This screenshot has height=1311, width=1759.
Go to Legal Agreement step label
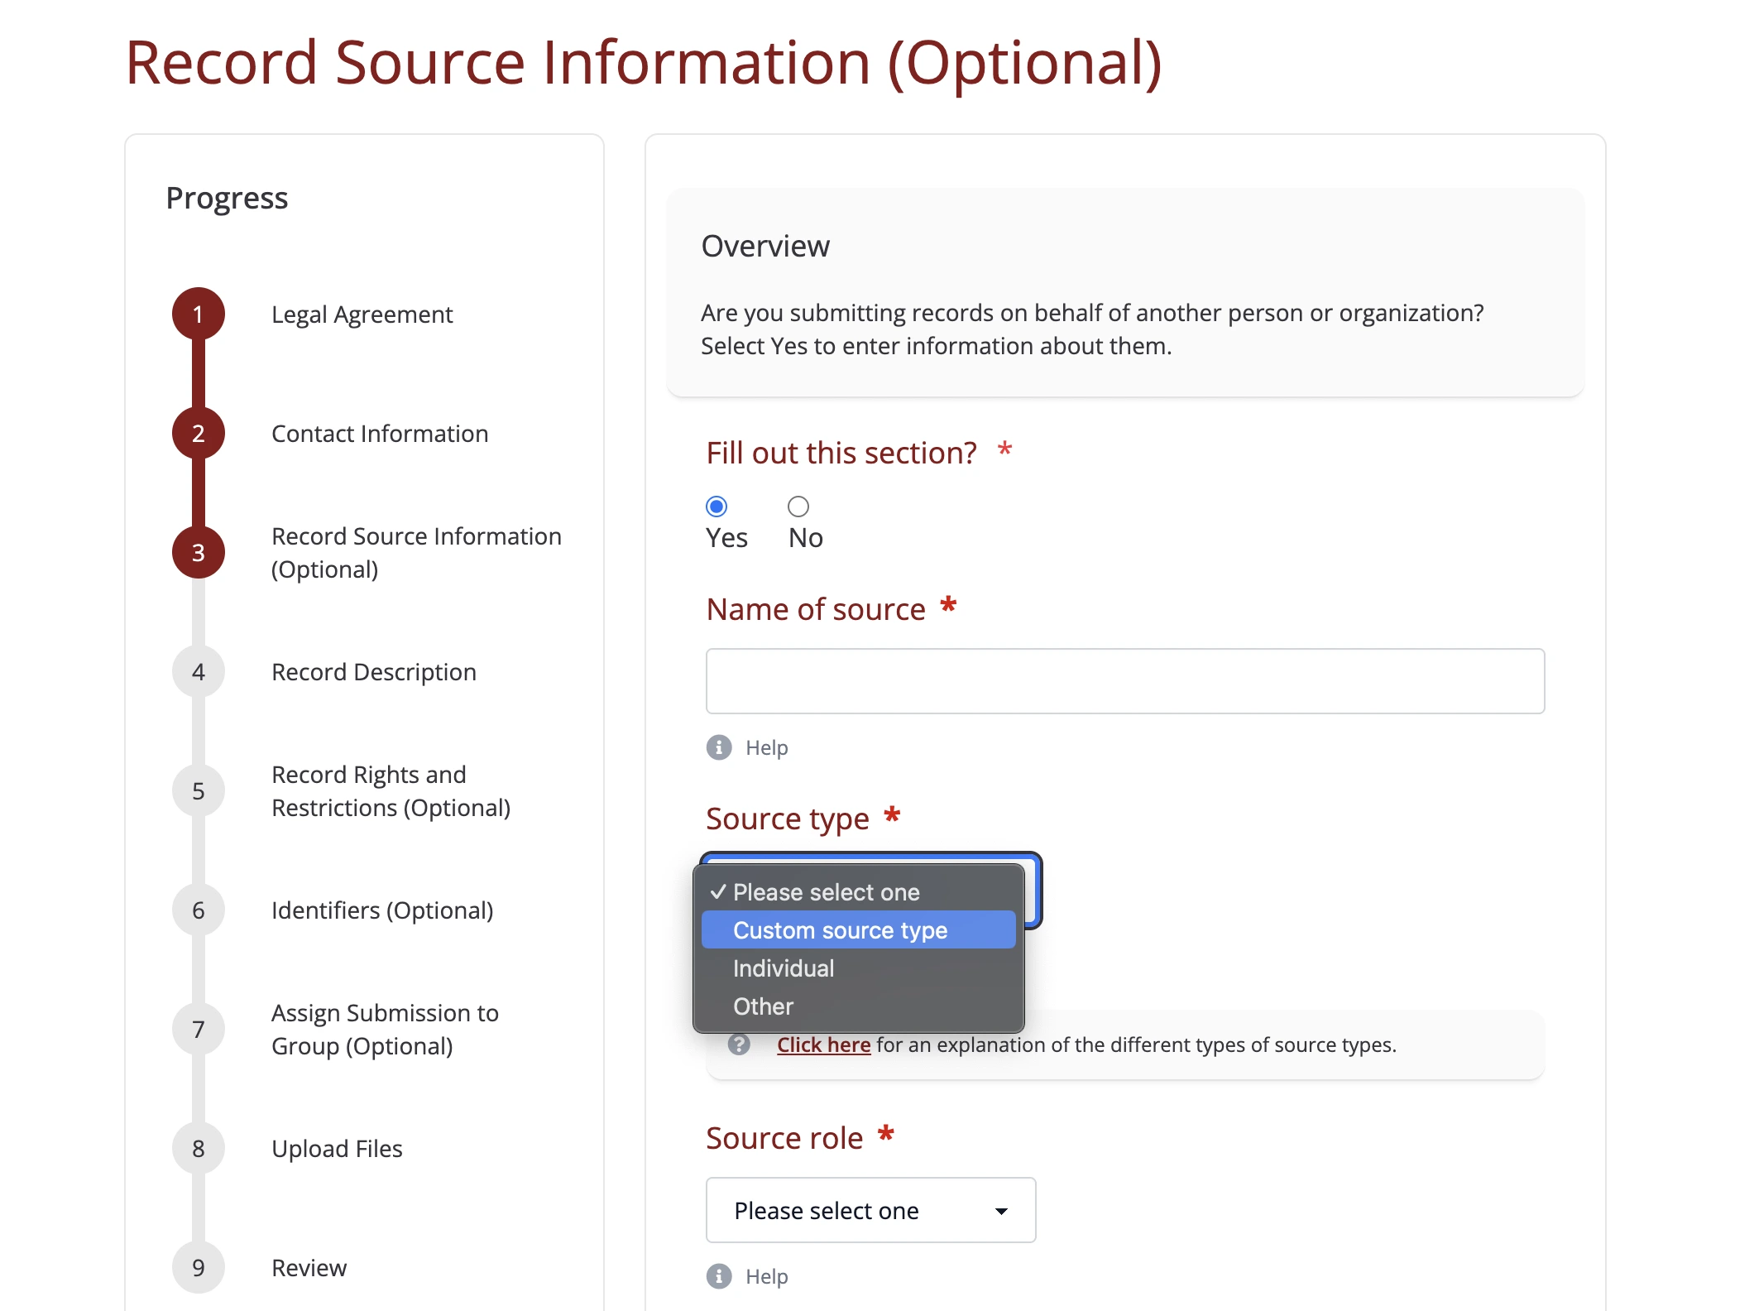click(362, 315)
